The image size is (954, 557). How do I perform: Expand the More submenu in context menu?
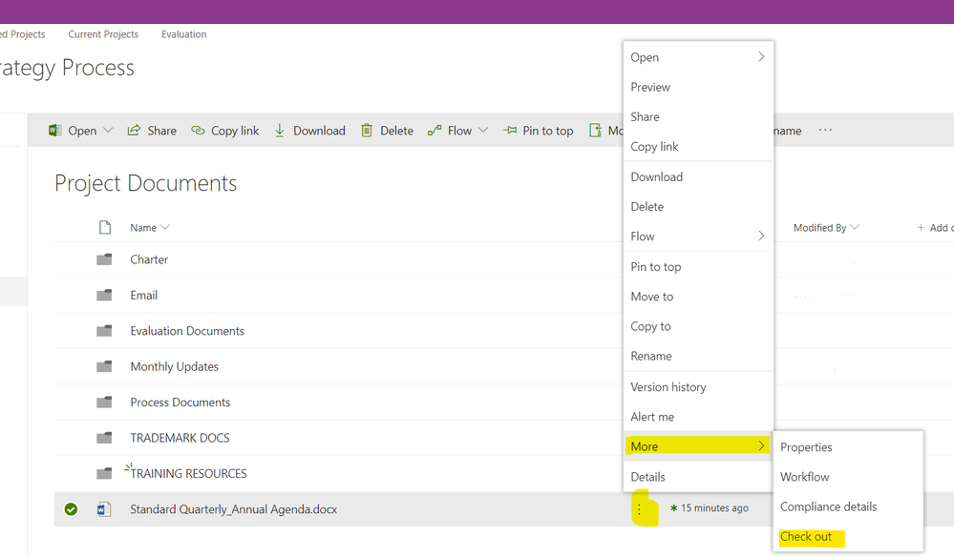pyautogui.click(x=761, y=445)
